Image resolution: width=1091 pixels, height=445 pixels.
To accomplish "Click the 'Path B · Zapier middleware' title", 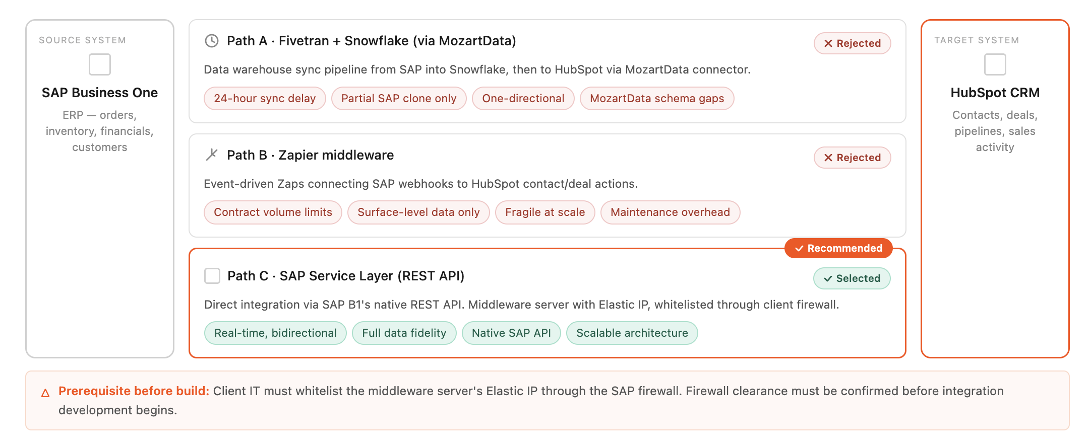I will click(311, 155).
